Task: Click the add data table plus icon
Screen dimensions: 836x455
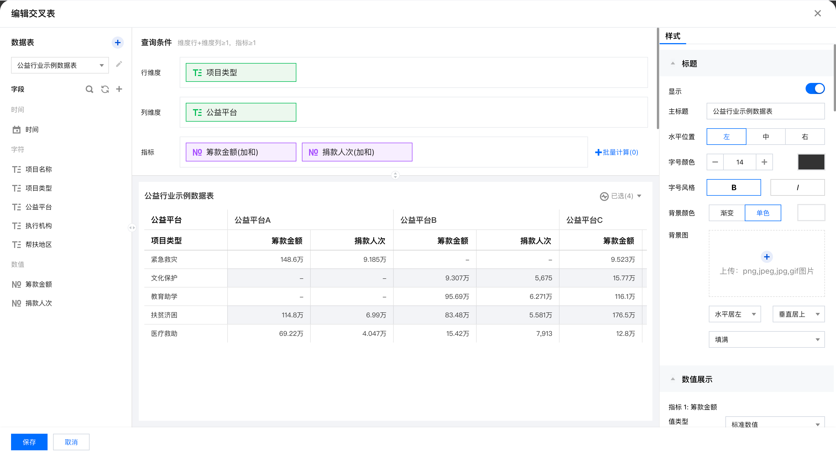Action: pos(117,43)
